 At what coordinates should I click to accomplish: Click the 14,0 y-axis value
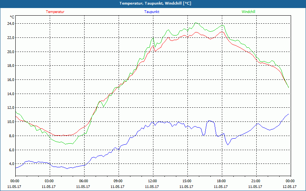(x=11, y=94)
